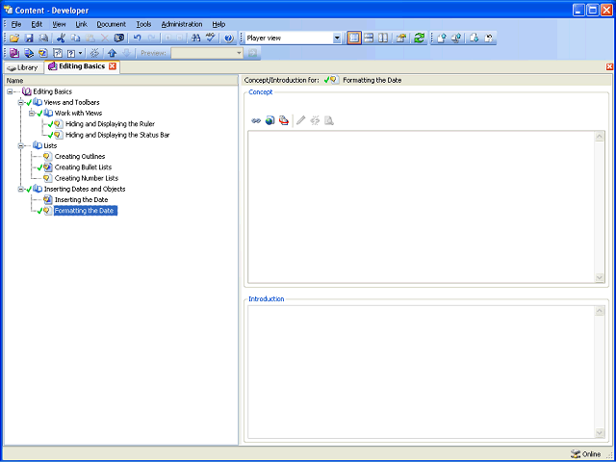Switch to the Library tab
616x462 pixels.
pyautogui.click(x=23, y=67)
